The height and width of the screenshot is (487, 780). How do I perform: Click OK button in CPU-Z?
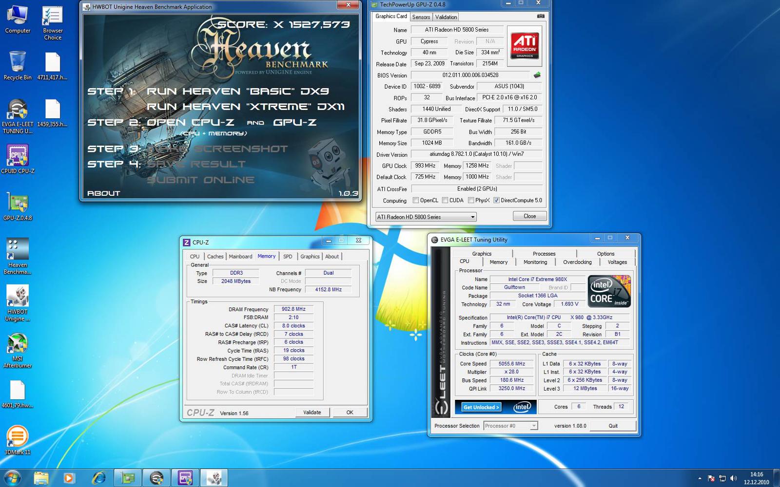pos(350,412)
